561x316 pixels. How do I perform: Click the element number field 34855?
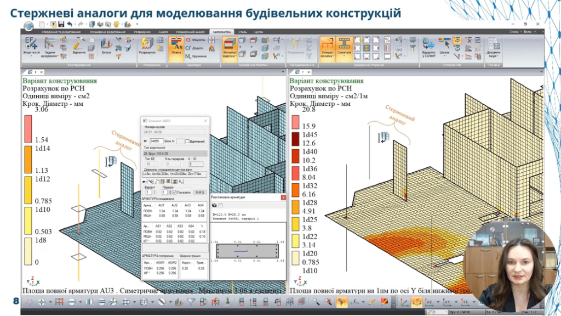coord(156,142)
